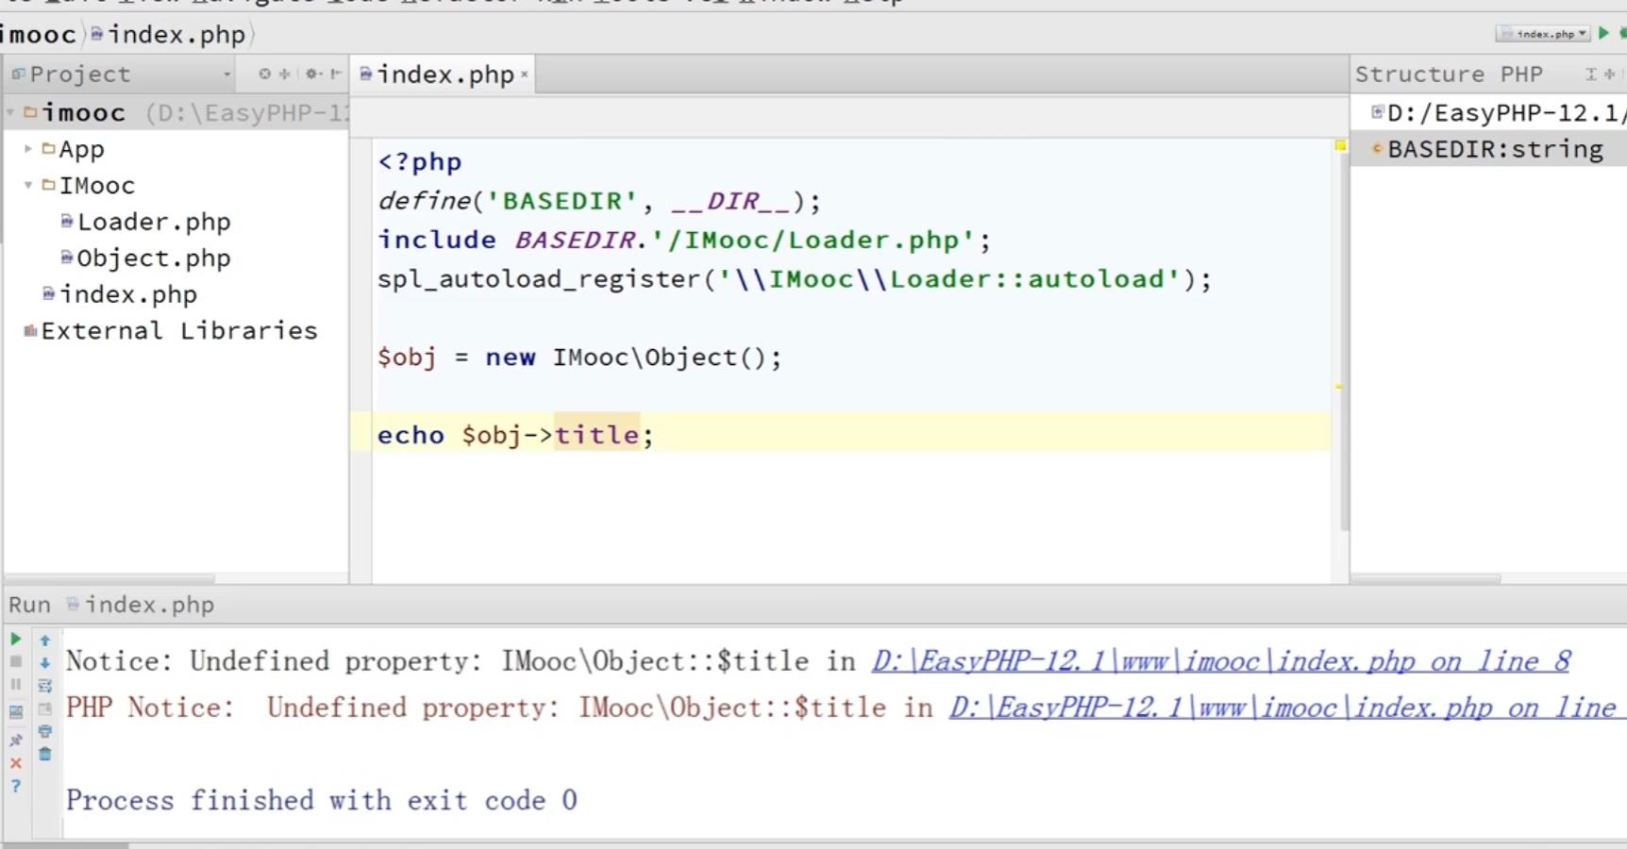Open the Project view dropdown
The height and width of the screenshot is (849, 1627).
pos(226,74)
